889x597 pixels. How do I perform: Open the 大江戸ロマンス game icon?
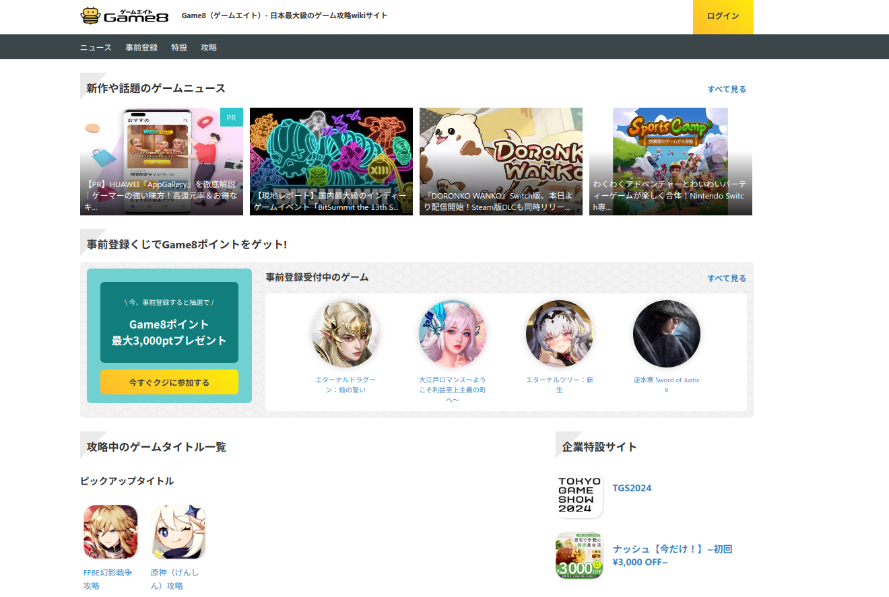click(x=453, y=334)
